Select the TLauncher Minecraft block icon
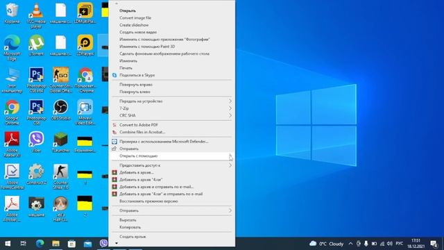This screenshot has height=250, width=444. point(60,142)
